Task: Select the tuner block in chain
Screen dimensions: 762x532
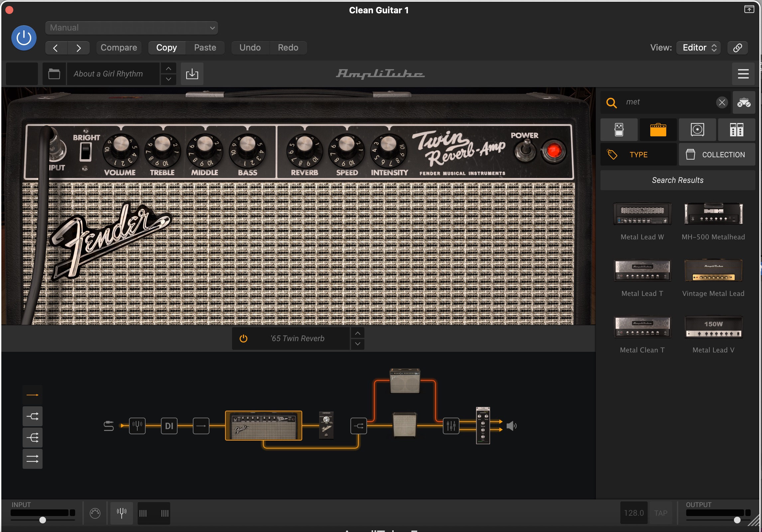Action: tap(137, 426)
